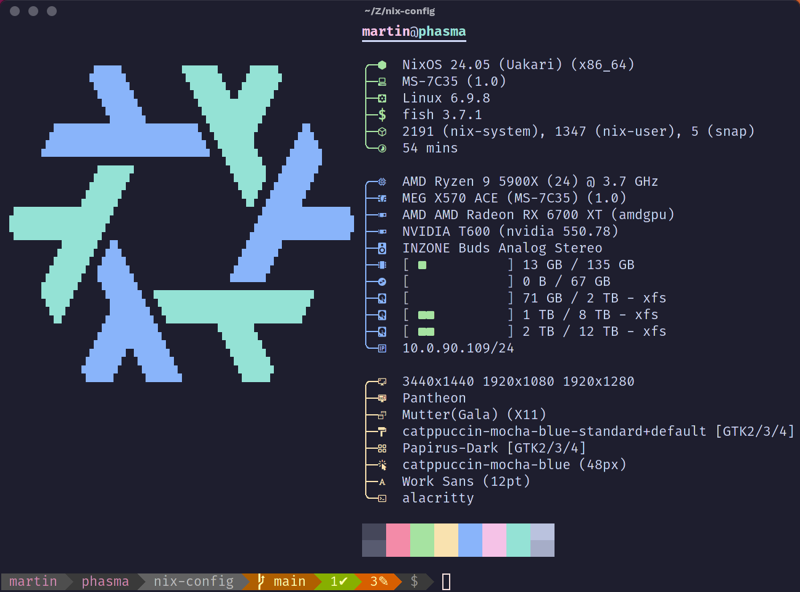Click the kernel chip icon beside Linux 6.9.8
This screenshot has width=800, height=592.
tap(382, 98)
